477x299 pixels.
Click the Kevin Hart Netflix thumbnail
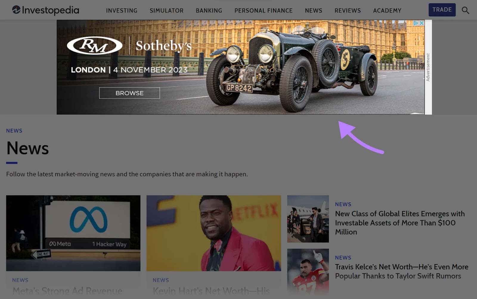(x=213, y=233)
